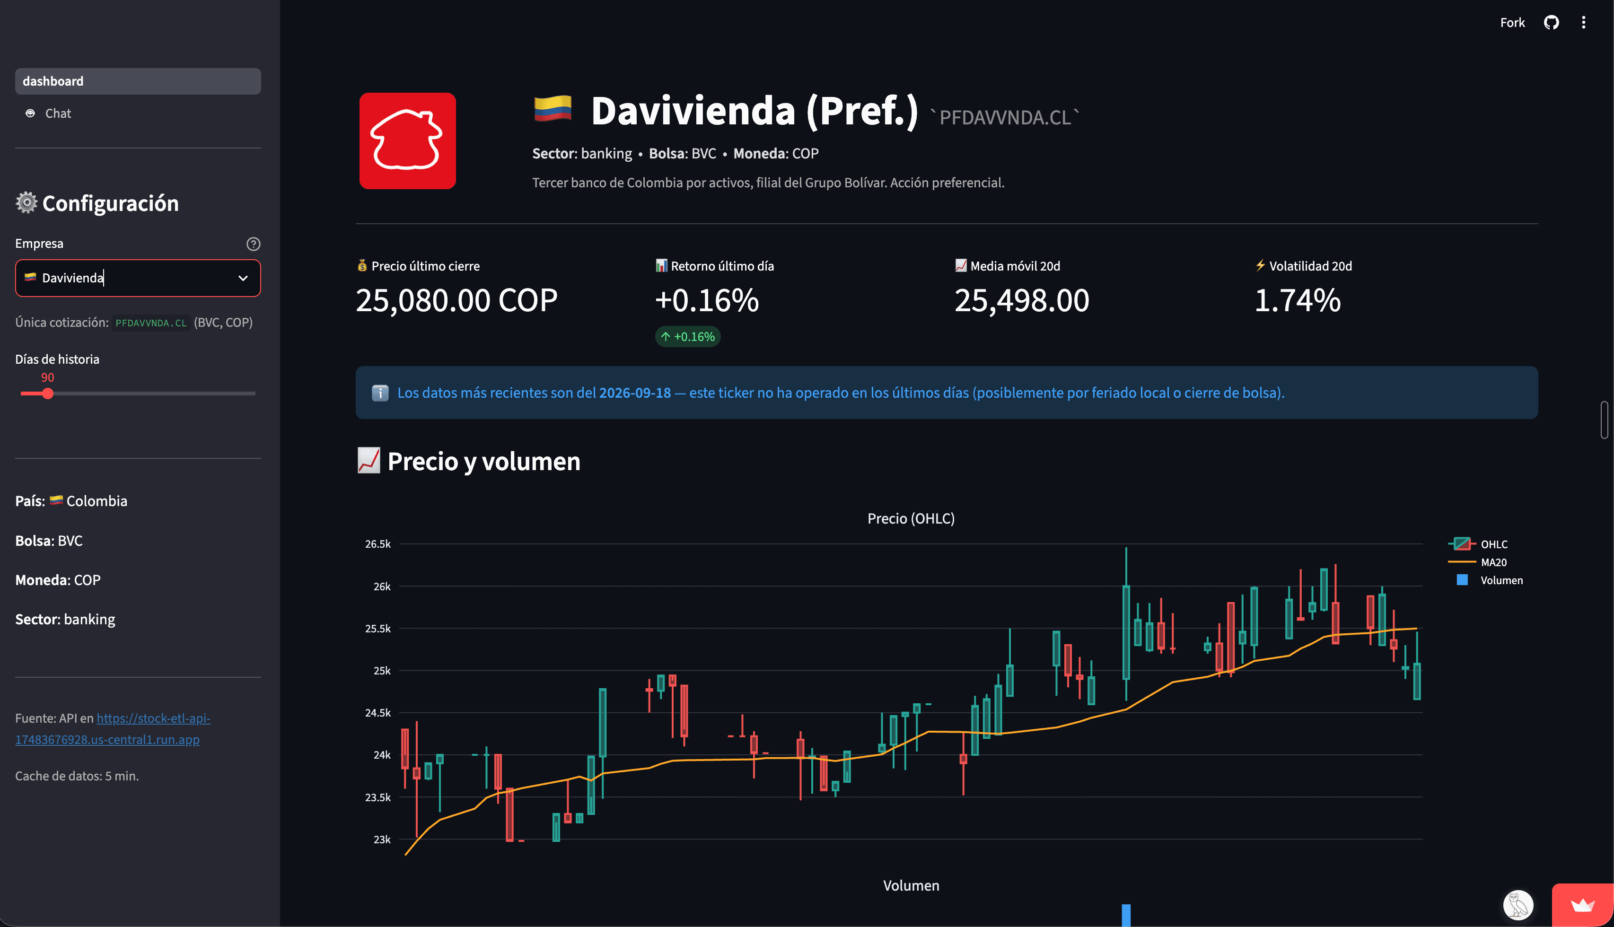Select the dashboard page in sidebar
The height and width of the screenshot is (927, 1614).
pyautogui.click(x=138, y=81)
